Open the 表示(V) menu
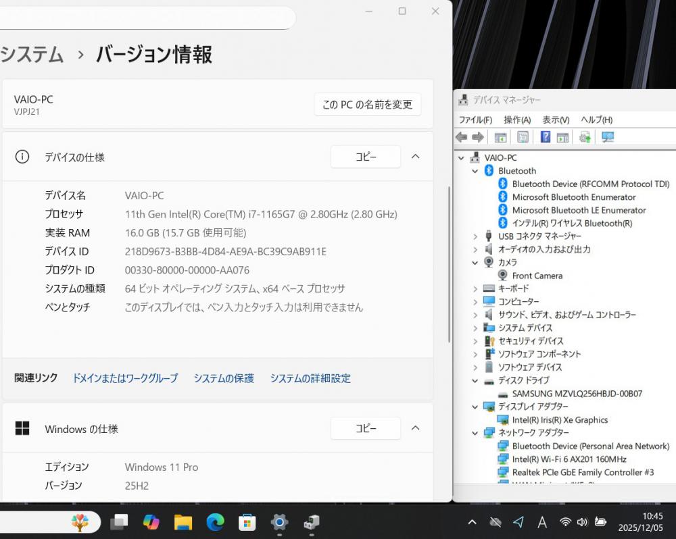 point(556,120)
